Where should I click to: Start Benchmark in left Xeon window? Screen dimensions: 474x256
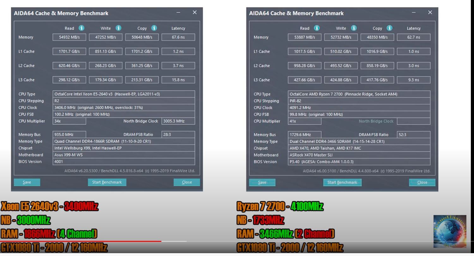tap(107, 182)
